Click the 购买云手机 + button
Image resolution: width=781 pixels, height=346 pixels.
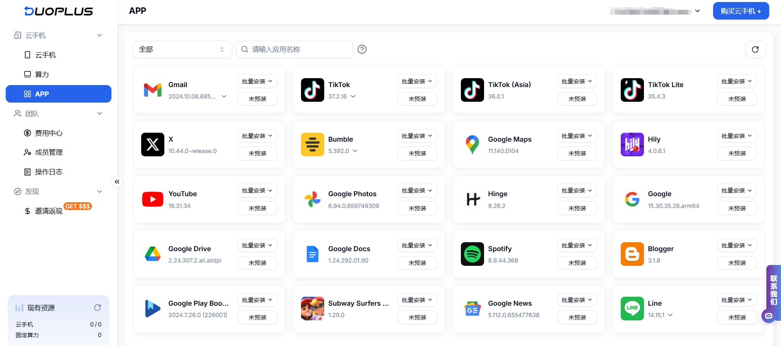(x=741, y=11)
